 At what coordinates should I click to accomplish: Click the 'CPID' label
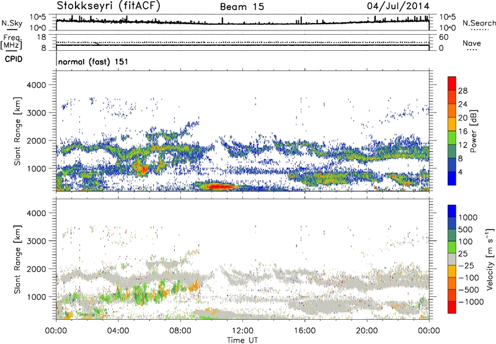pos(14,59)
